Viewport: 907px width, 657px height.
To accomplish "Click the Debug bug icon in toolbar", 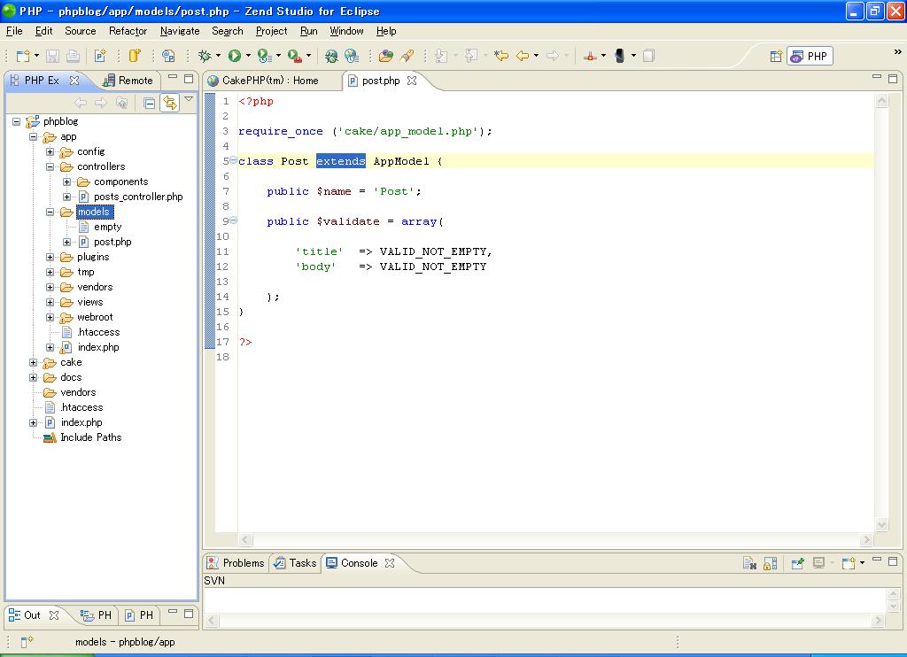I will tap(205, 56).
